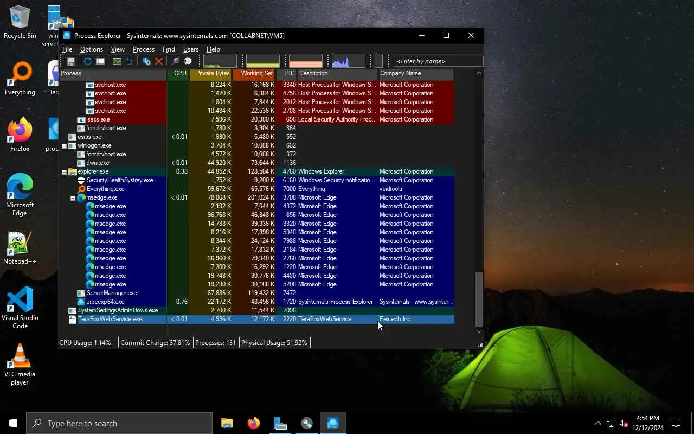Click the blue I/O history mini graph
The width and height of the screenshot is (694, 434).
point(348,61)
